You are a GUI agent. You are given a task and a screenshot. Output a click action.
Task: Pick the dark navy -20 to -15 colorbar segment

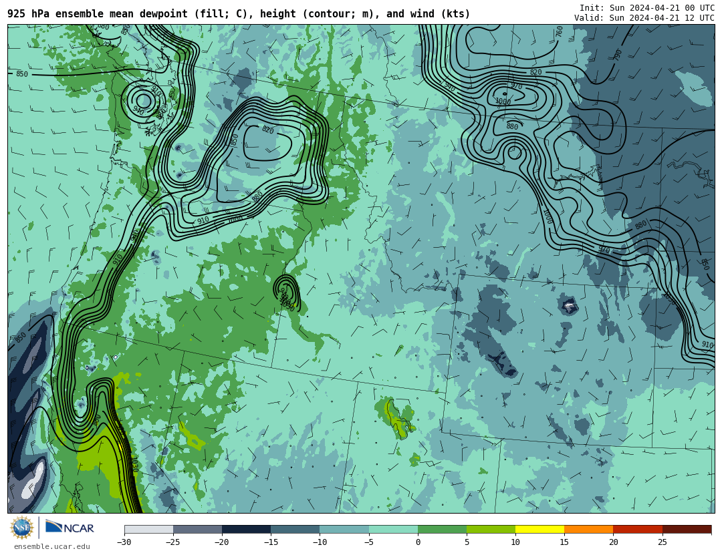246,529
